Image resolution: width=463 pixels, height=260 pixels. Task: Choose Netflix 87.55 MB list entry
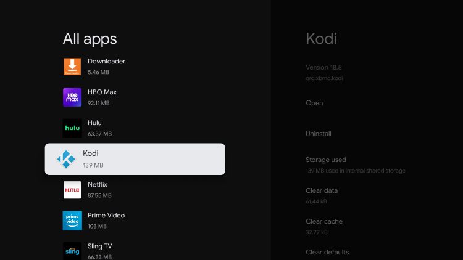pyautogui.click(x=135, y=190)
